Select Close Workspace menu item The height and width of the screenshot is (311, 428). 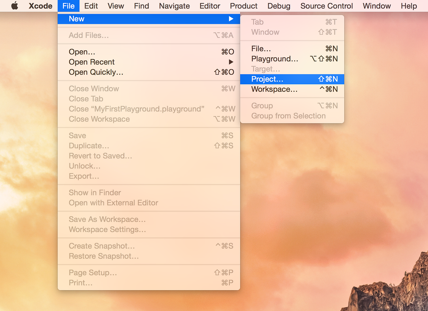pyautogui.click(x=149, y=119)
